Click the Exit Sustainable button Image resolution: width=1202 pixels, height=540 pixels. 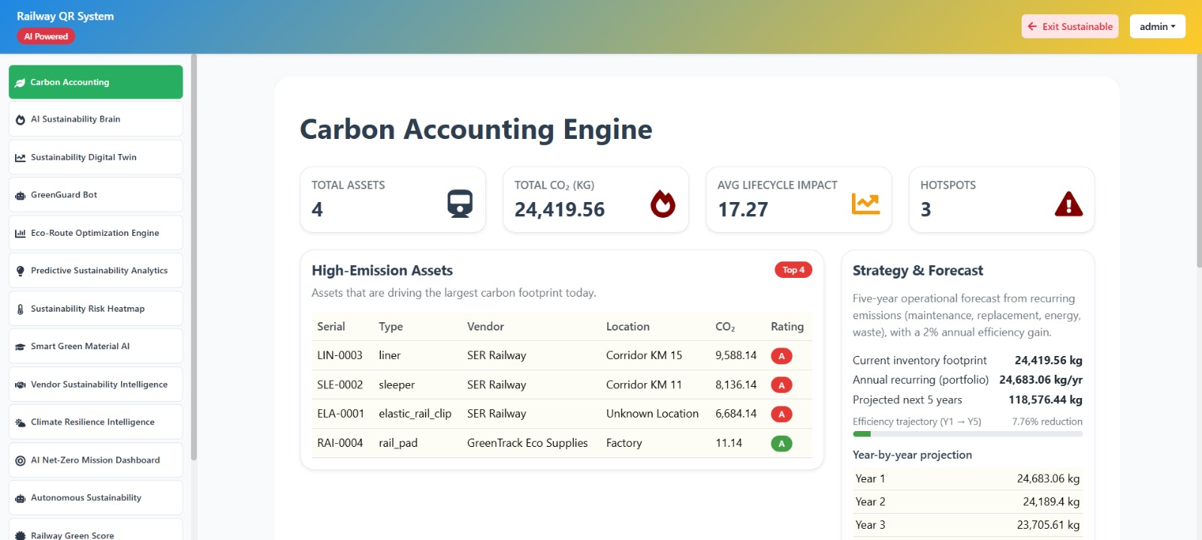coord(1070,26)
